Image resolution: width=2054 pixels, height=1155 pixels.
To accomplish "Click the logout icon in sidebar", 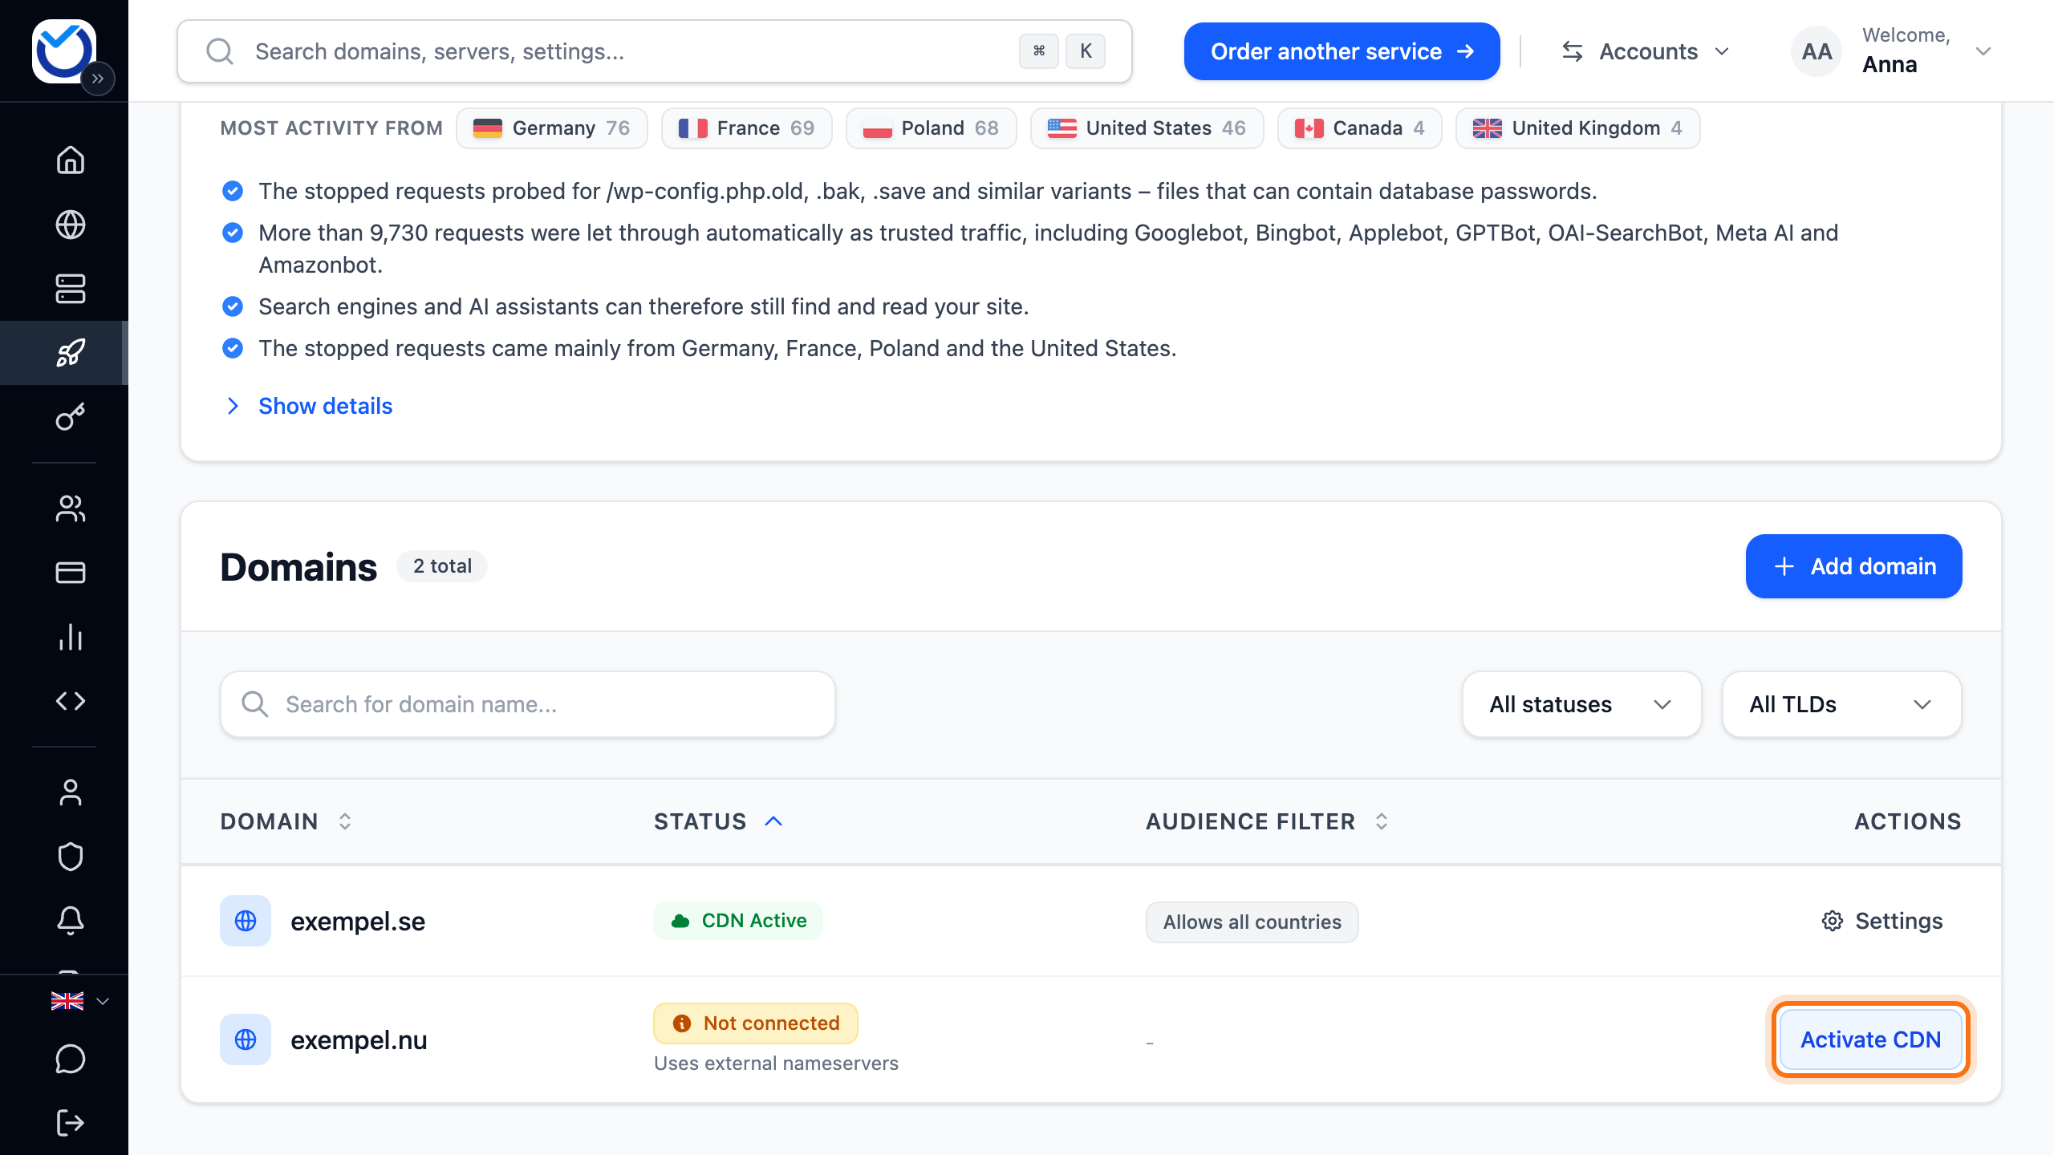I will tap(71, 1123).
